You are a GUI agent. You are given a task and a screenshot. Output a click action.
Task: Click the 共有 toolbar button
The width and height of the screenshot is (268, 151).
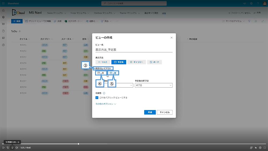(x=58, y=21)
